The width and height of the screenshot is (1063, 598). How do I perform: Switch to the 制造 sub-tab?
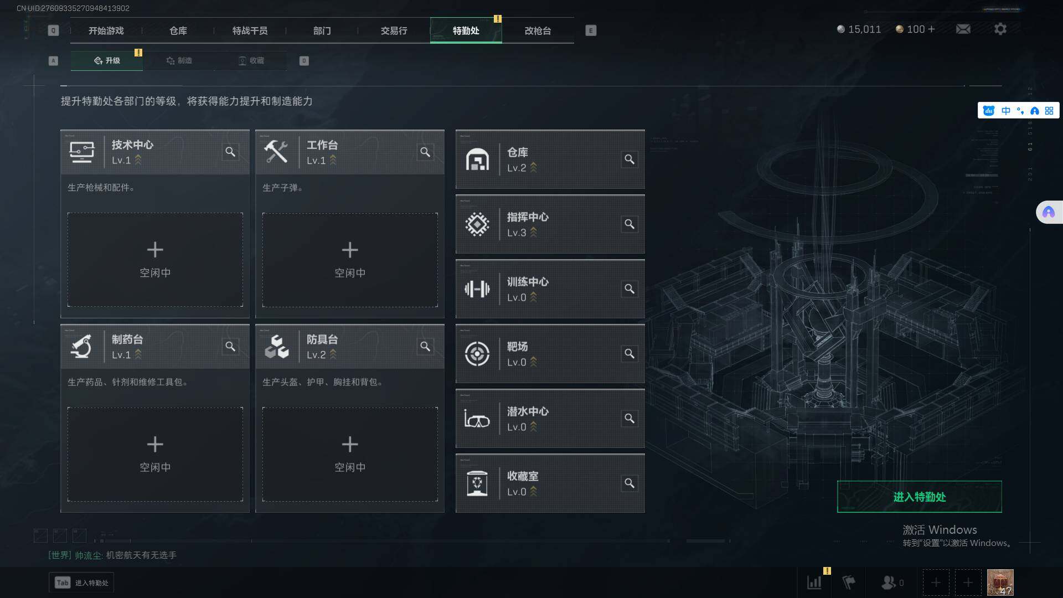point(179,60)
